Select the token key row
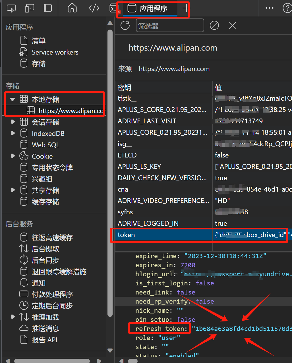Screen dimensions: 292x363 [204, 235]
